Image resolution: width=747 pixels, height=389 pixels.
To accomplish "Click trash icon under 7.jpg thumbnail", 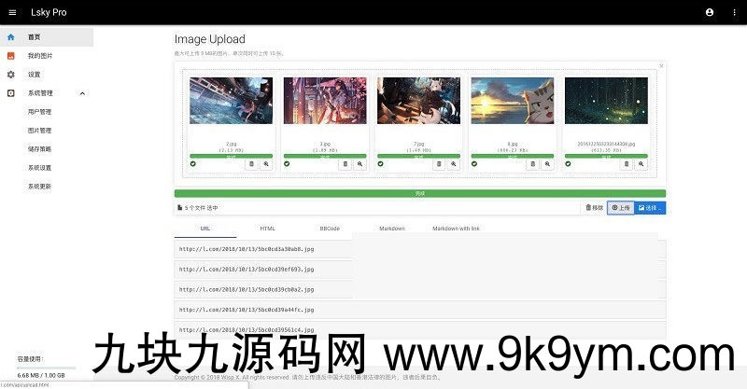I will click(439, 164).
